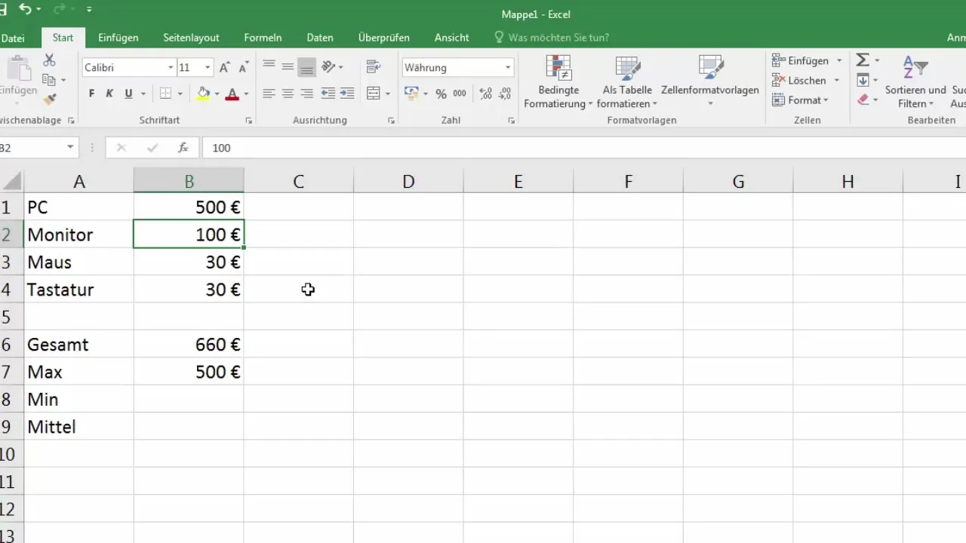The height and width of the screenshot is (543, 966).
Task: Open the Daten tab
Action: [320, 38]
